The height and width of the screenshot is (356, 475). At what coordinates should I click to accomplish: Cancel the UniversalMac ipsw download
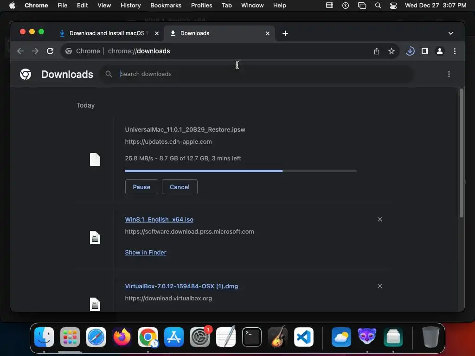click(x=180, y=187)
